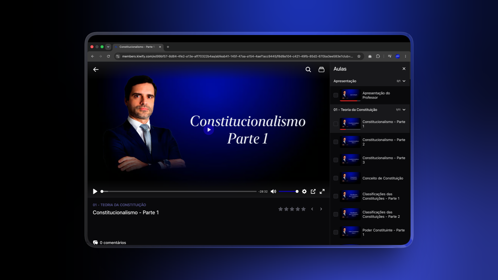
Task: Bookmark this page with the star icon
Action: pyautogui.click(x=359, y=56)
